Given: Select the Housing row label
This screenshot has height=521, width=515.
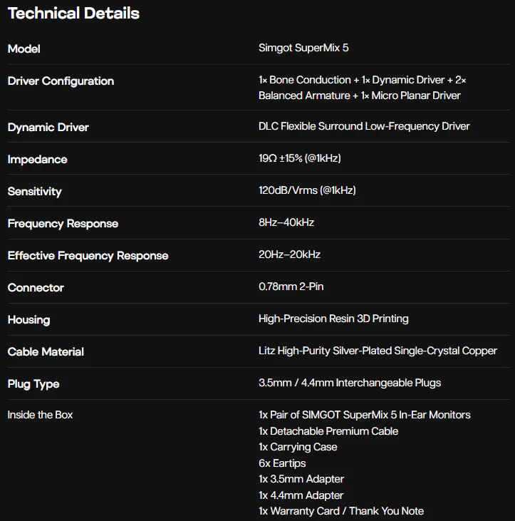Looking at the screenshot, I should [29, 320].
